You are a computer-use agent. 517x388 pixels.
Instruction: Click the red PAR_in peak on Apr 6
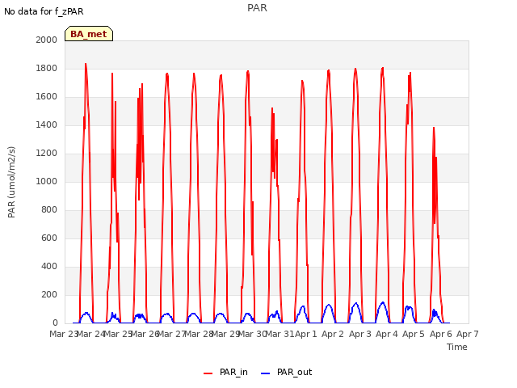point(434,128)
